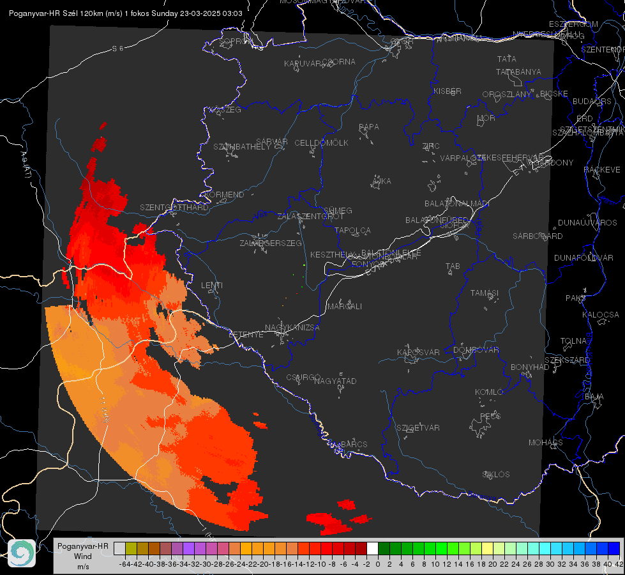The height and width of the screenshot is (575, 625).
Task: Choose the bright green swatch above 10
Action: point(441,548)
